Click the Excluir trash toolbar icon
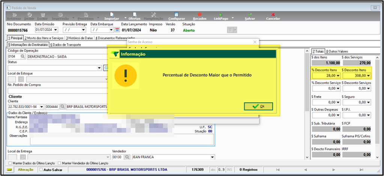 [42, 16]
